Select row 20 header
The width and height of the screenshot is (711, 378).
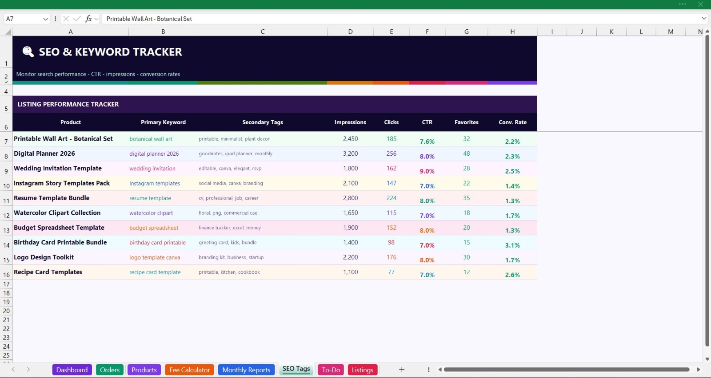tap(6, 311)
